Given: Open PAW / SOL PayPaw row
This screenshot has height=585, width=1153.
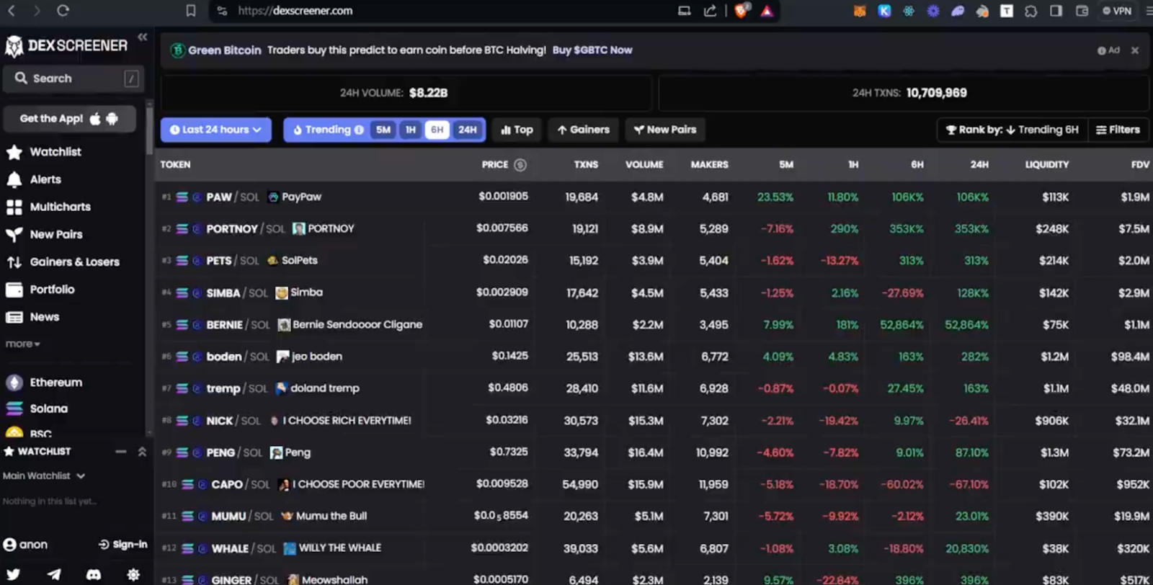Looking at the screenshot, I should click(x=654, y=197).
